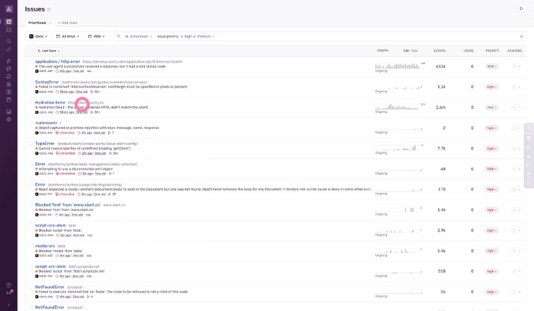The height and width of the screenshot is (311, 534).
Task: Click the calendar-shaped icon in the sidebar
Action: 9,100
